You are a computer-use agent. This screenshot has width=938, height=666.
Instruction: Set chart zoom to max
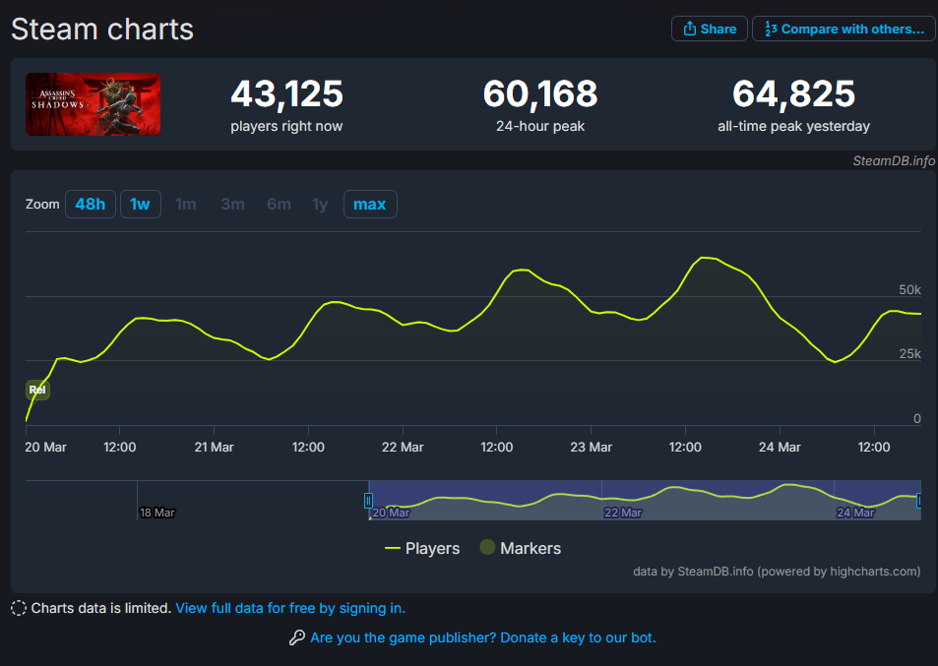tap(370, 205)
